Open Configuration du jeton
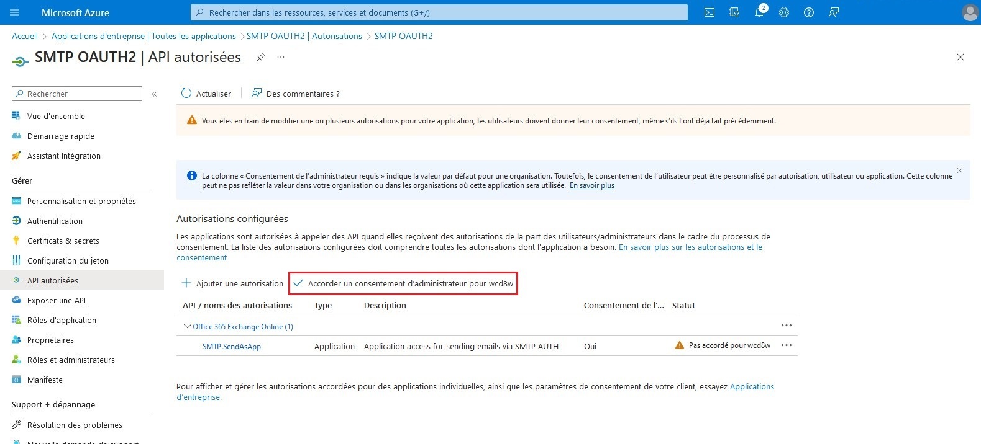Viewport: 981px width, 444px height. coord(68,260)
